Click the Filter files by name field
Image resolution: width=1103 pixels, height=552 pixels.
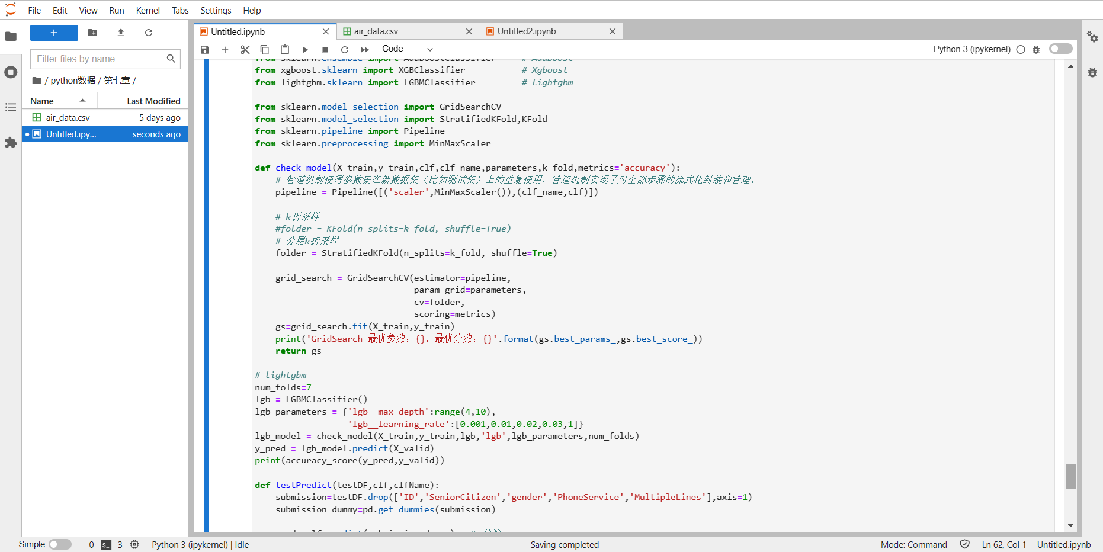click(105, 59)
